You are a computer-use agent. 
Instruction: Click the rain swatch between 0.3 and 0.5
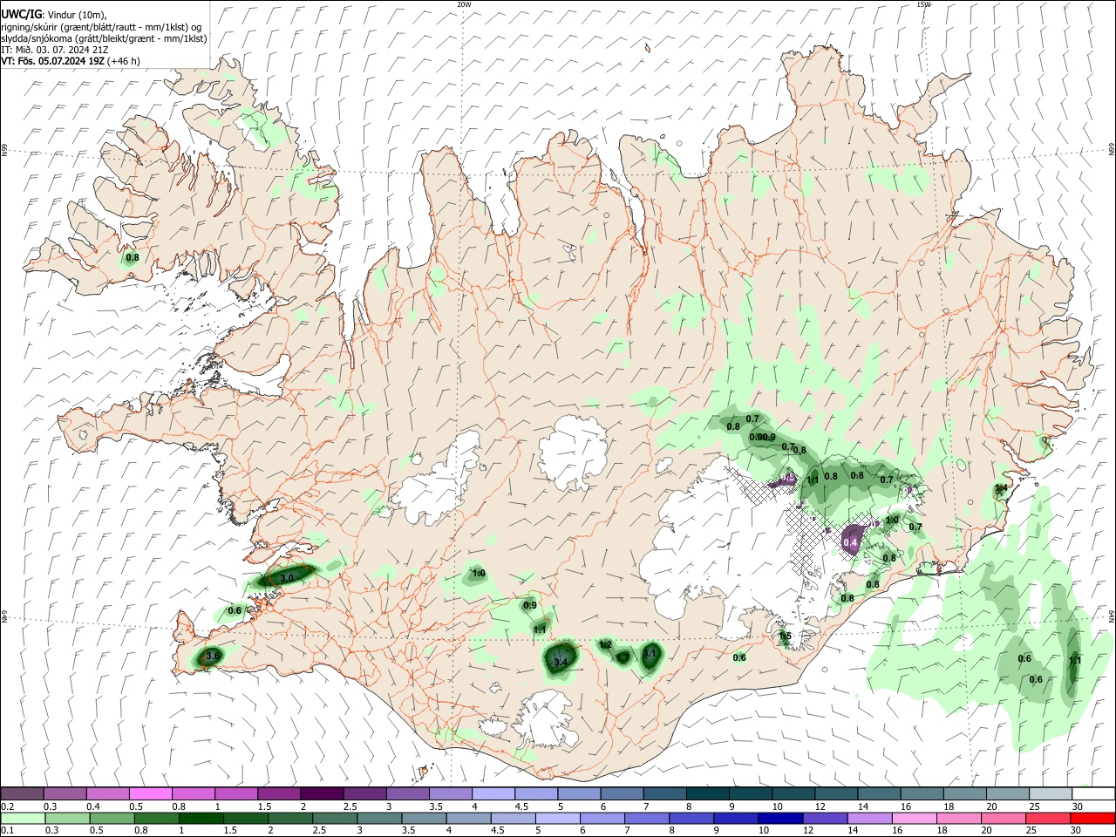coord(67,818)
